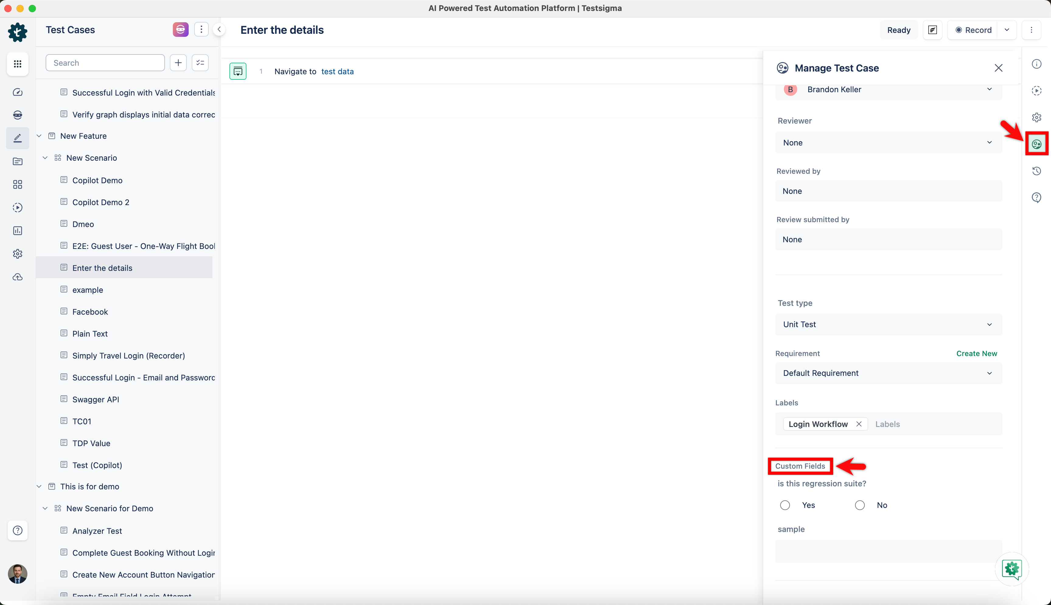Open the test case info icon
1051x605 pixels.
click(x=1036, y=64)
